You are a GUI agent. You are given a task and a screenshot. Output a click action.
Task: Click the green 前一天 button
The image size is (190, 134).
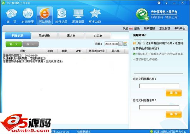pos(14,44)
